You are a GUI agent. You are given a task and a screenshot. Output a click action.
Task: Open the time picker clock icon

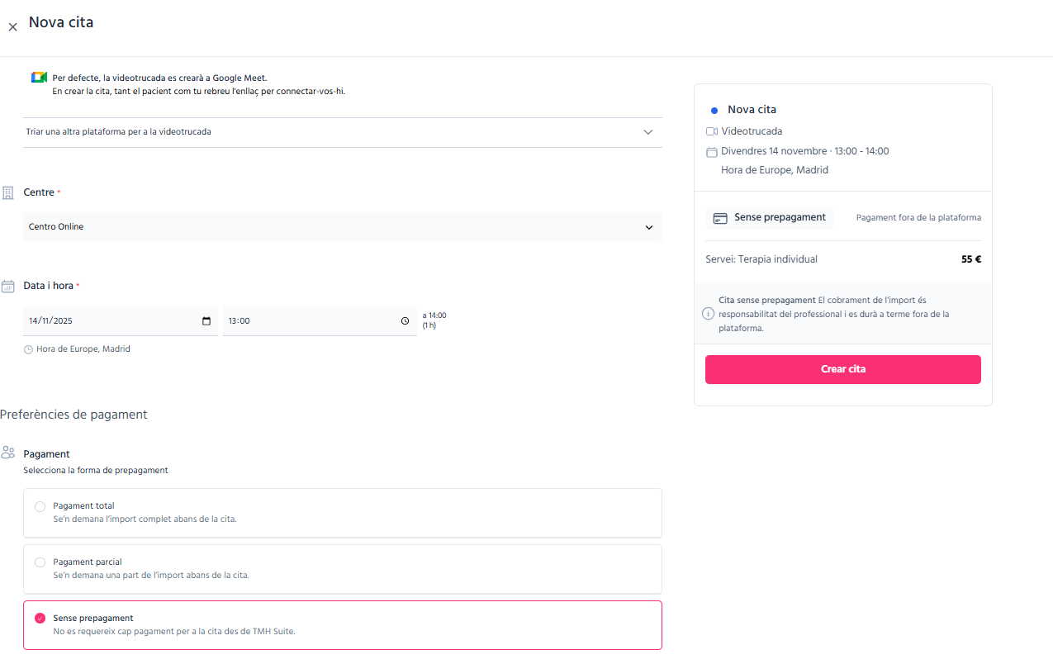point(405,321)
